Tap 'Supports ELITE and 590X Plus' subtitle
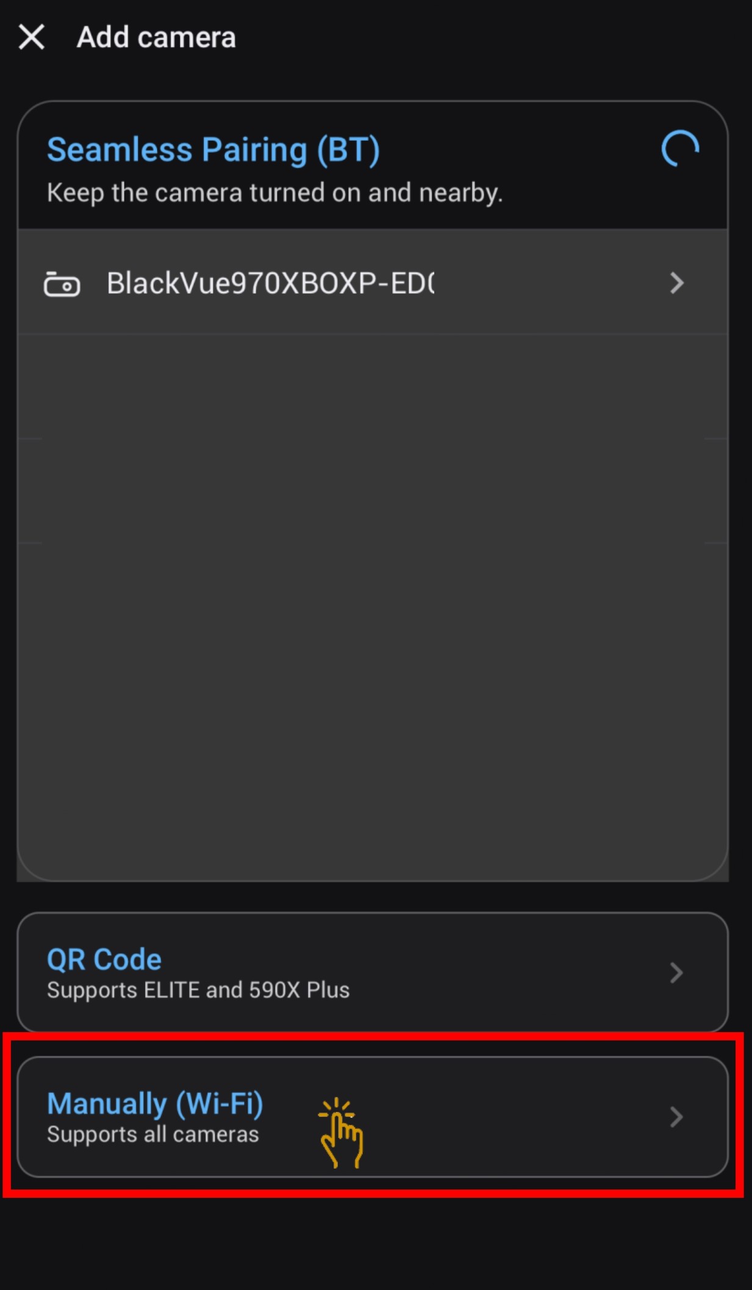 pos(198,990)
